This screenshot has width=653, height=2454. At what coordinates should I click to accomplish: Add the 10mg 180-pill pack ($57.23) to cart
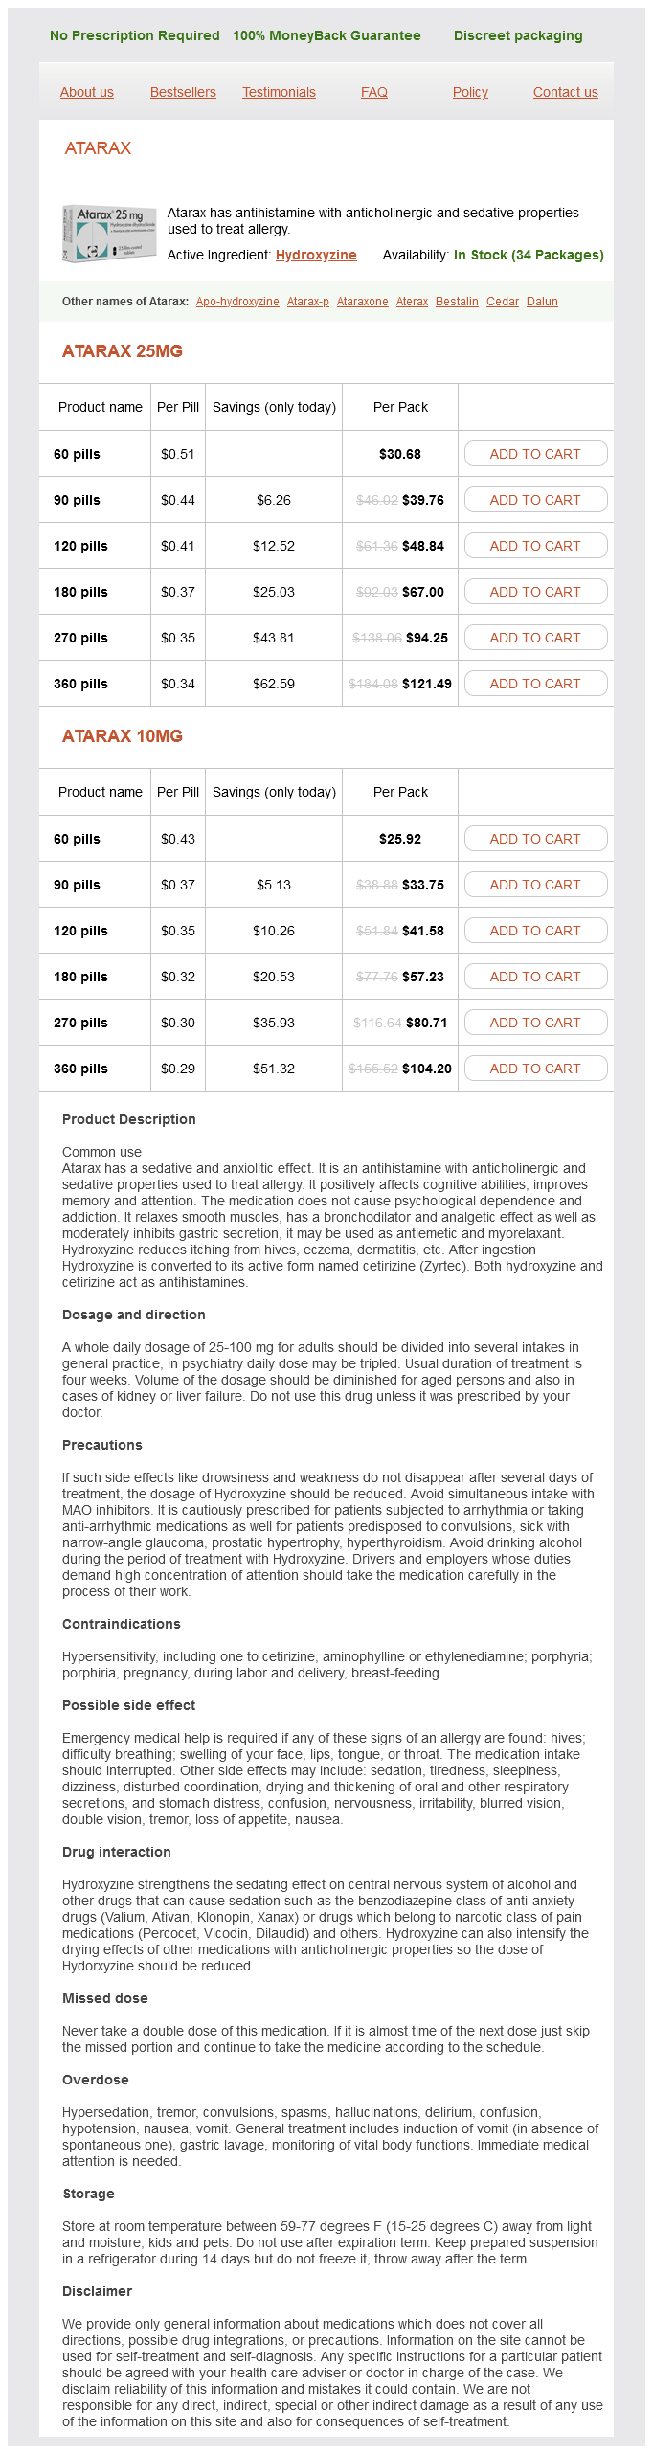coord(535,977)
